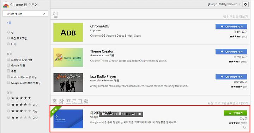
Task: Click the Chrome Web Store logo
Action: click(6, 5)
